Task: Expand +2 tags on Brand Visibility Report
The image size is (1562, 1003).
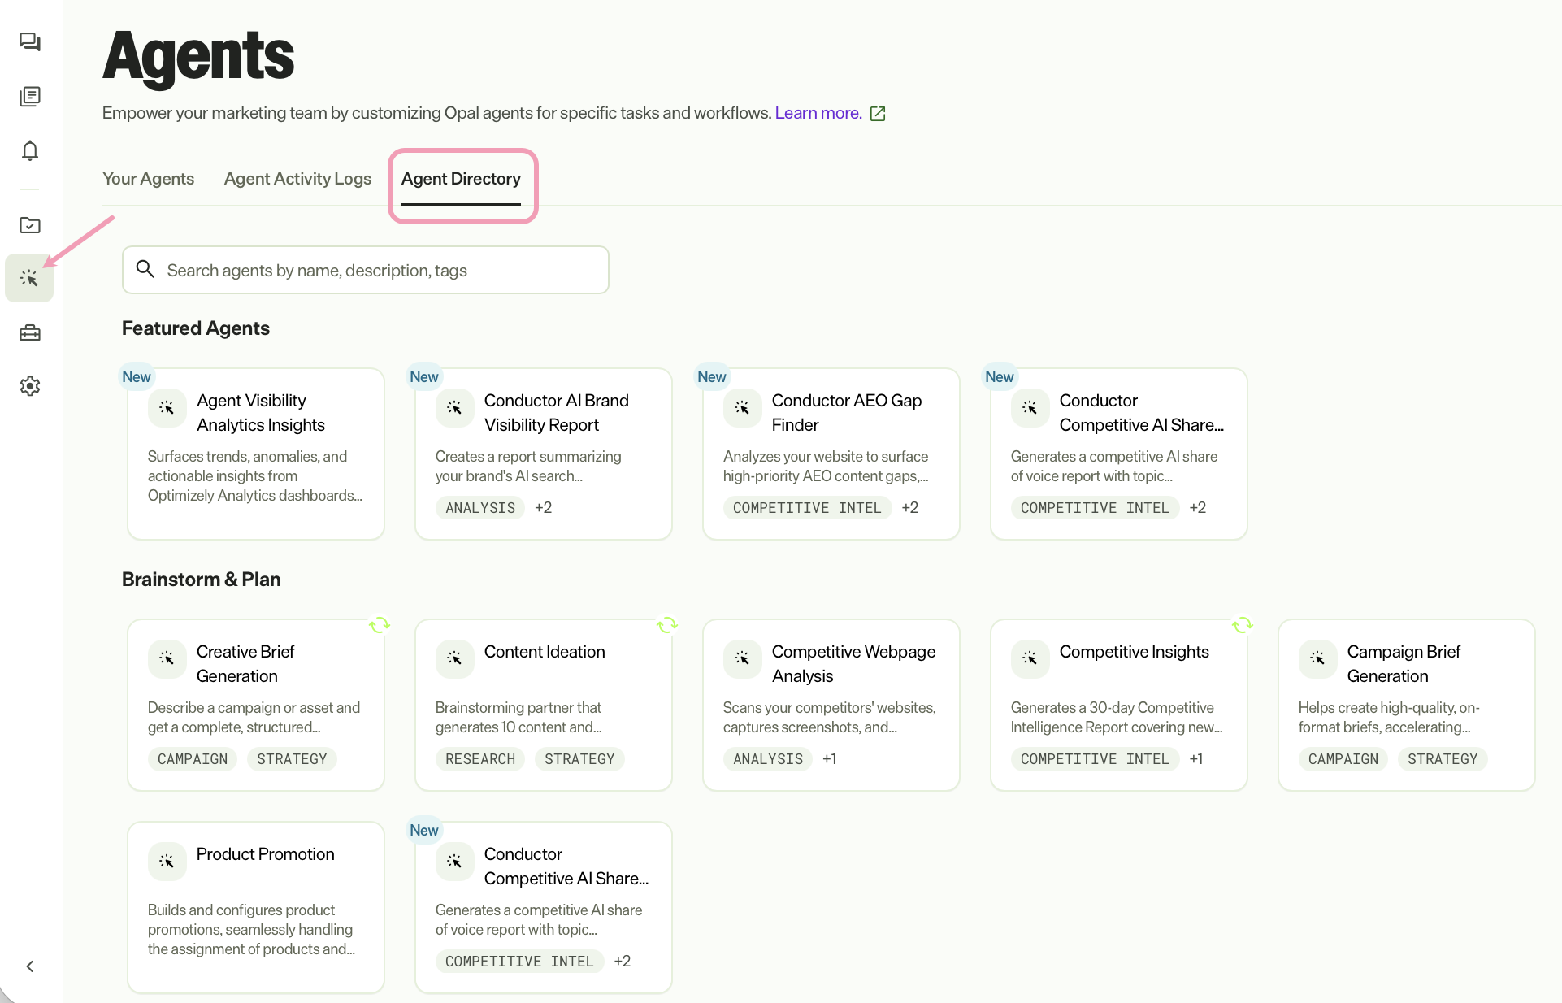Action: click(543, 508)
